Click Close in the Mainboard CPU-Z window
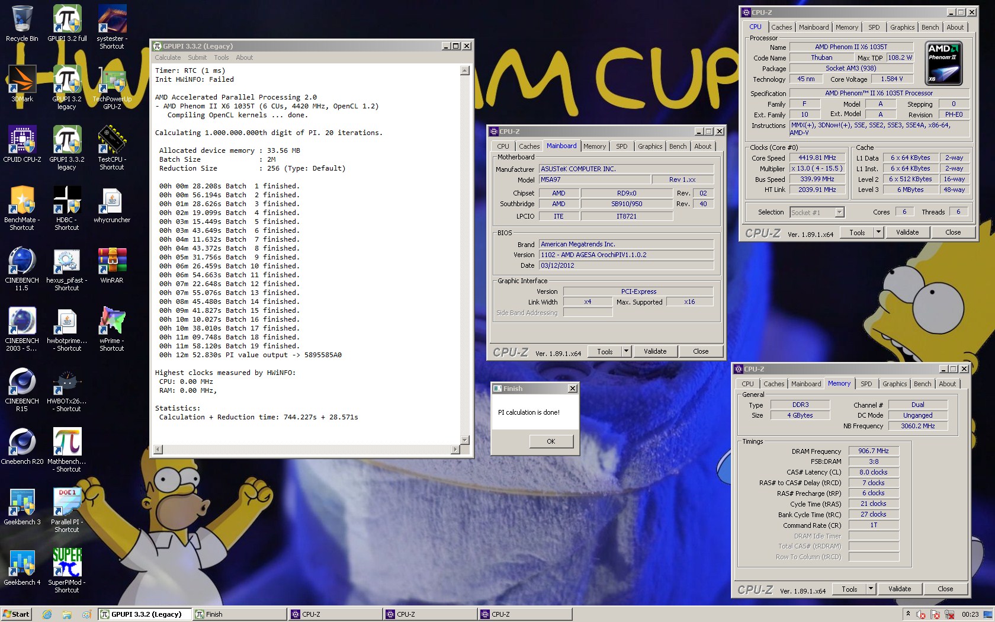995x622 pixels. point(701,351)
